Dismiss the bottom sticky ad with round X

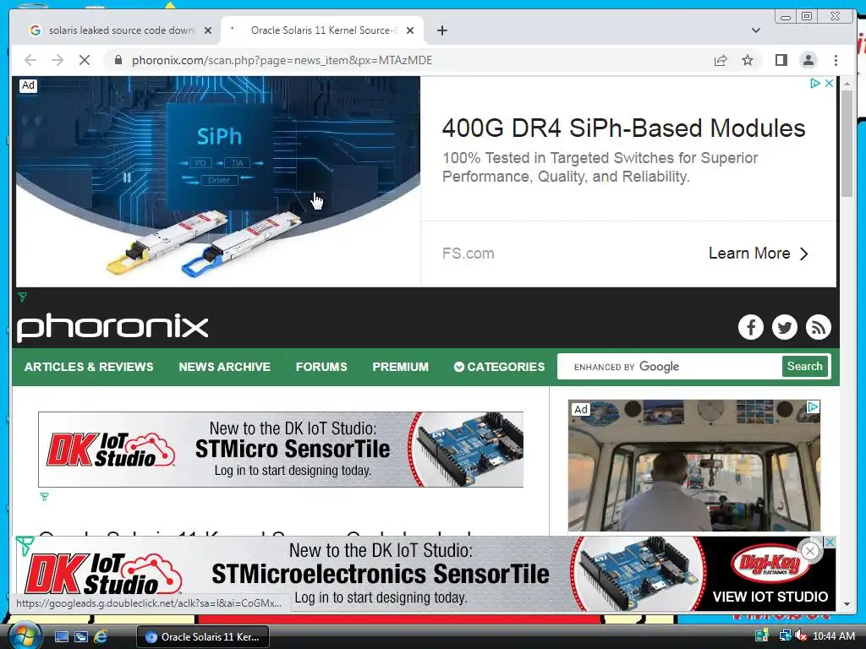pos(809,551)
